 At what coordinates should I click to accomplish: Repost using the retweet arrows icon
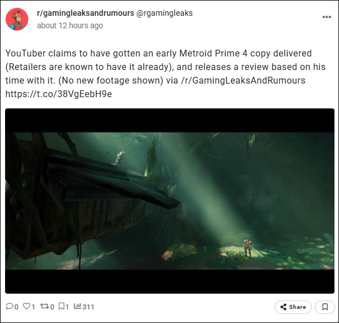[44, 306]
